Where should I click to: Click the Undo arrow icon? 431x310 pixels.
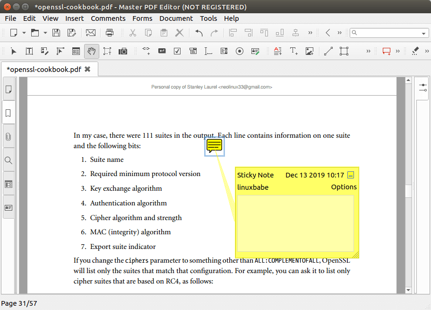pos(199,33)
